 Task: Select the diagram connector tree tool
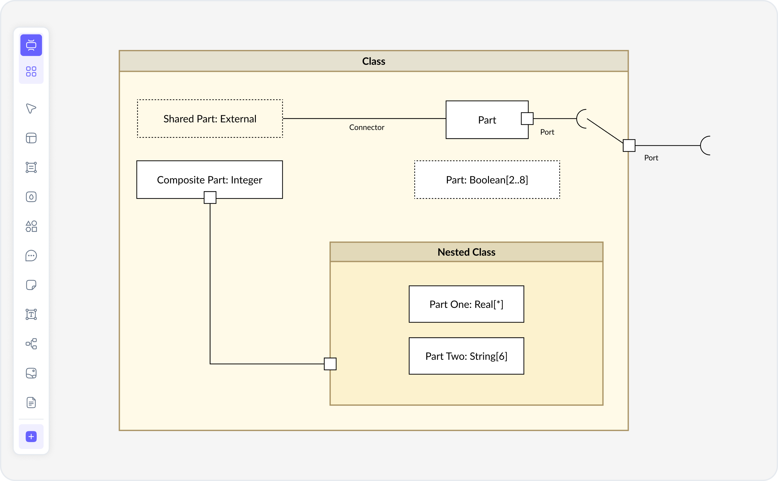coord(31,344)
